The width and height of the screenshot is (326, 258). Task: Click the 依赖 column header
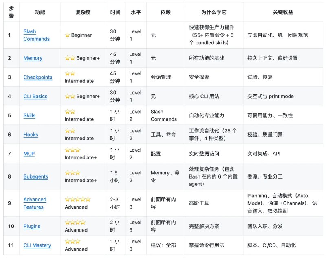point(165,12)
